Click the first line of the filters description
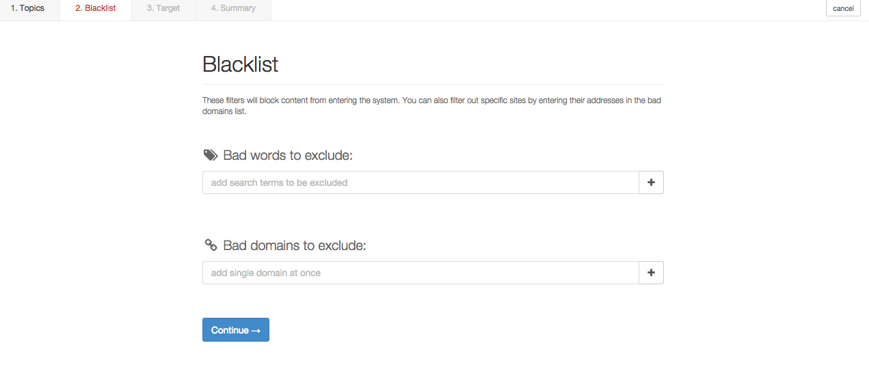This screenshot has height=369, width=869. tap(431, 100)
